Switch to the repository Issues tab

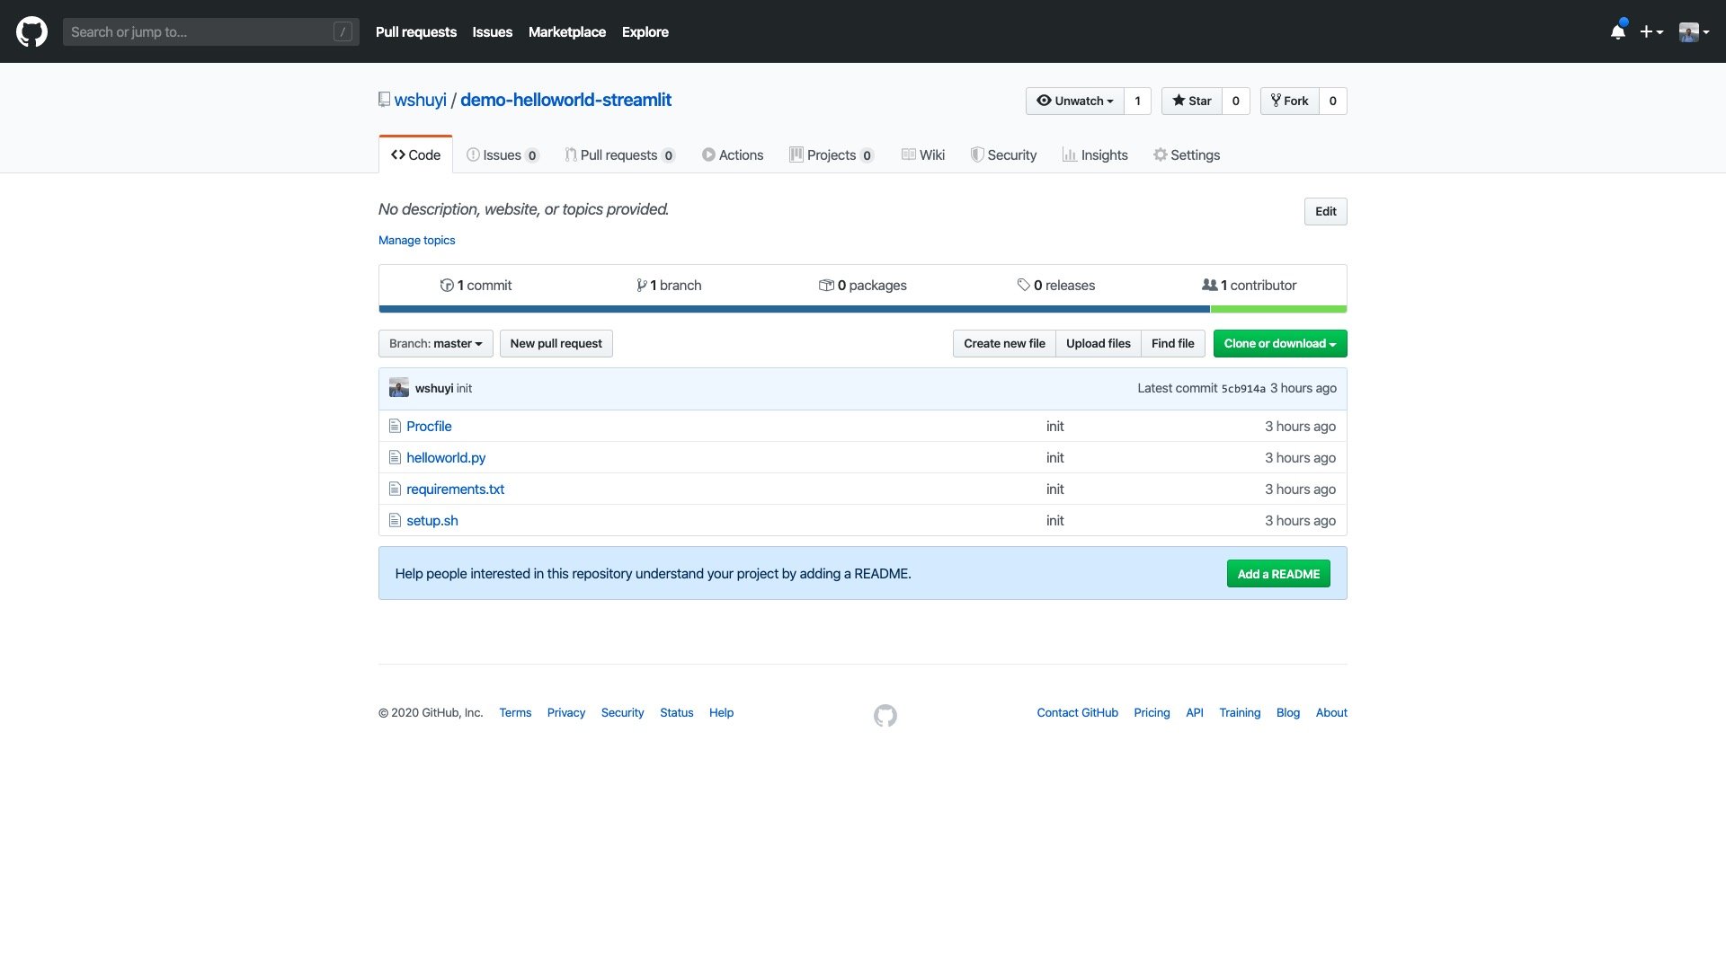(x=503, y=154)
